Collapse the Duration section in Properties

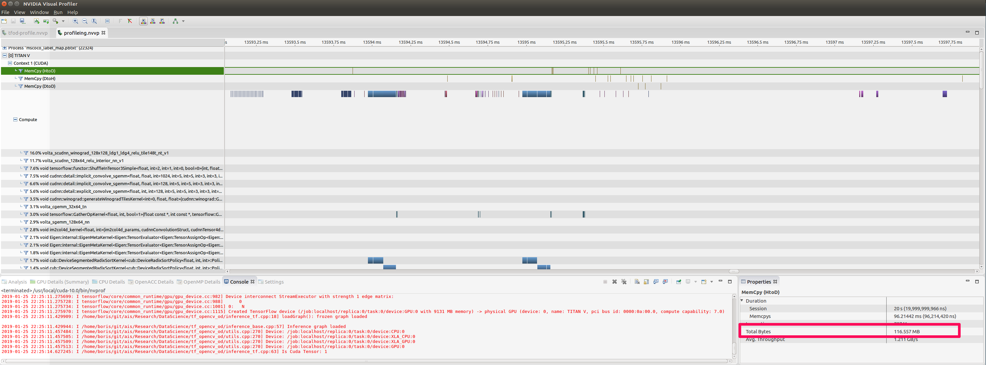tap(742, 301)
